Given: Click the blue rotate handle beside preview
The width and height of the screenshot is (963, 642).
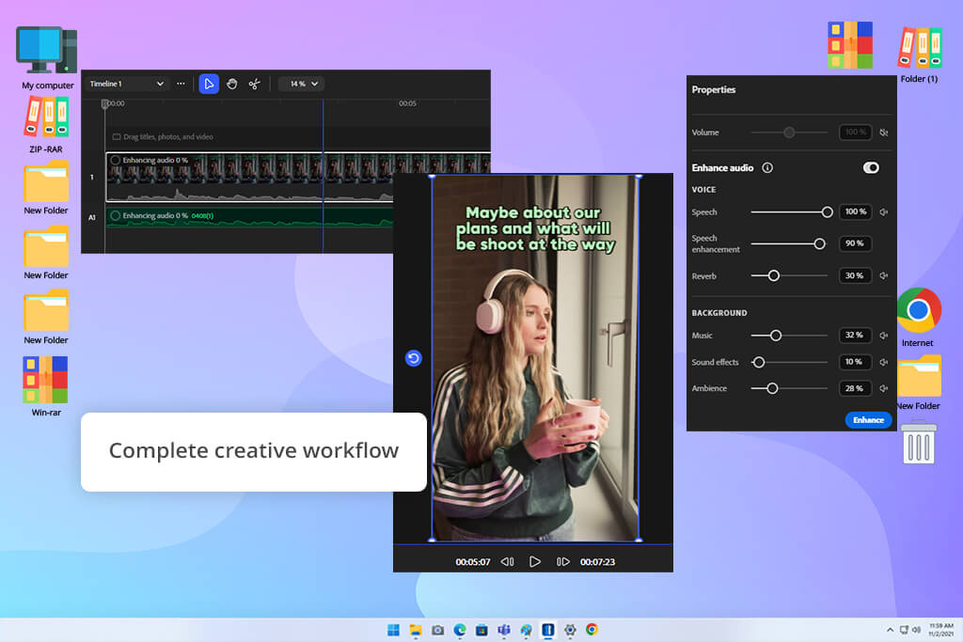Looking at the screenshot, I should click(414, 358).
